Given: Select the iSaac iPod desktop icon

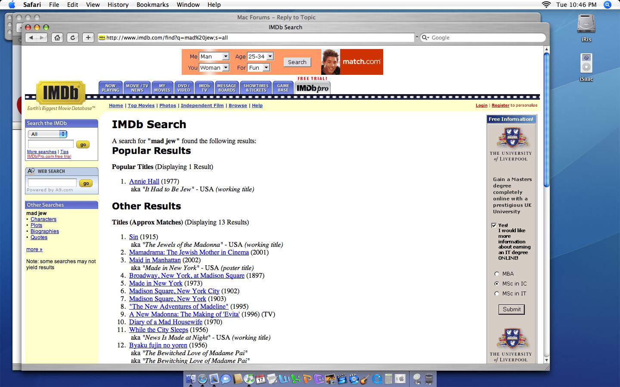Looking at the screenshot, I should tap(586, 67).
